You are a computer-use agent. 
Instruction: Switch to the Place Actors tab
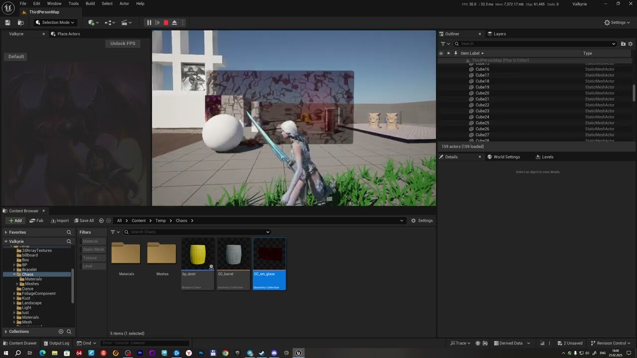coord(65,34)
